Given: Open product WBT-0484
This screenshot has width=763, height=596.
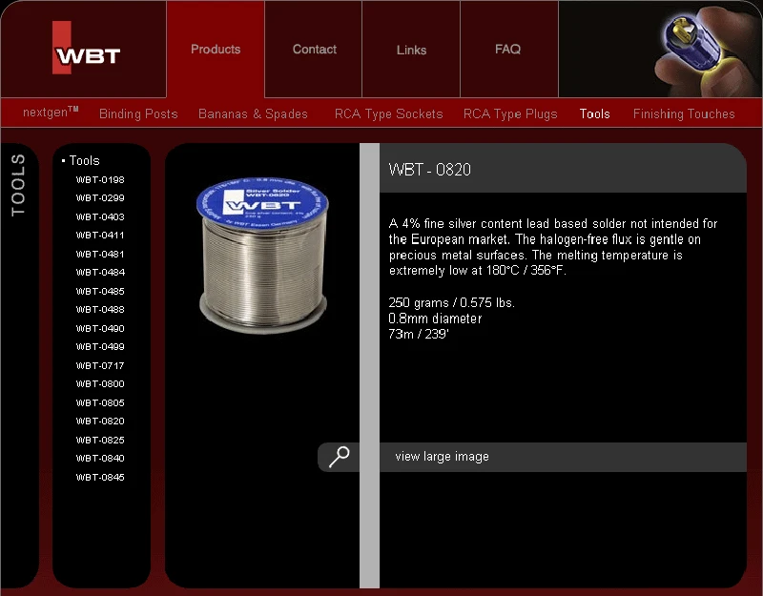Looking at the screenshot, I should 100,273.
